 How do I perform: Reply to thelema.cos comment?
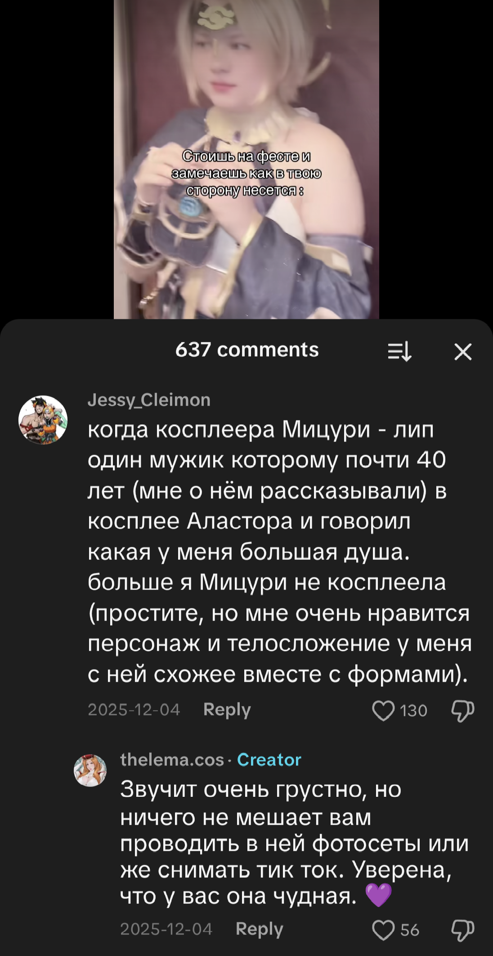pos(259,929)
